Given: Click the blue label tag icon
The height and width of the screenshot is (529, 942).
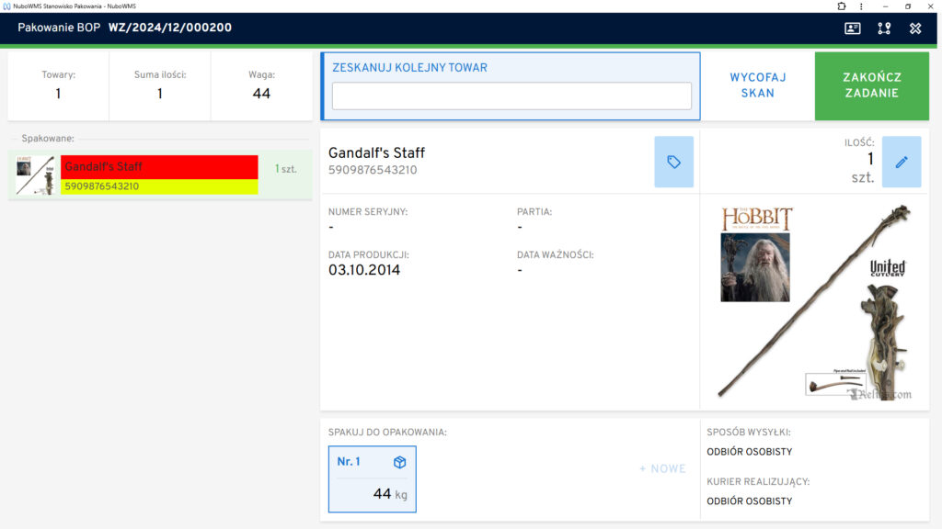Looking at the screenshot, I should (673, 162).
